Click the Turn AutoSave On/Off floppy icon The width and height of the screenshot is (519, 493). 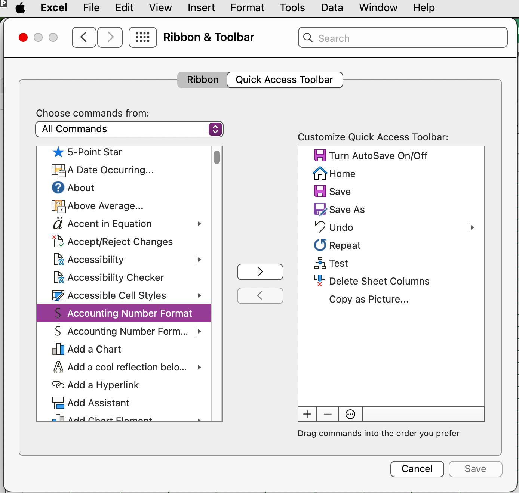pos(320,155)
